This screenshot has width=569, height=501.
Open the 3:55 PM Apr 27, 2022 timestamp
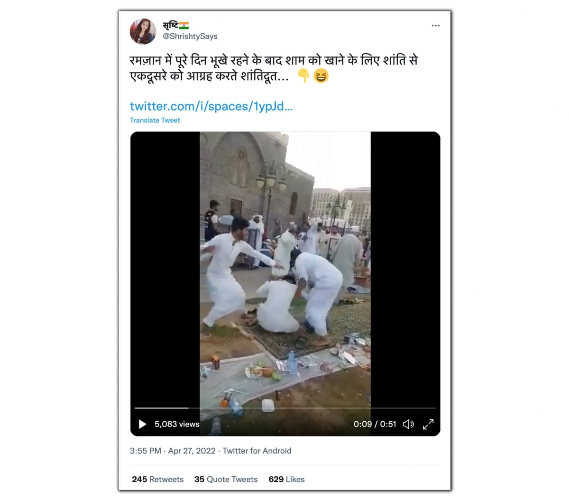[173, 451]
